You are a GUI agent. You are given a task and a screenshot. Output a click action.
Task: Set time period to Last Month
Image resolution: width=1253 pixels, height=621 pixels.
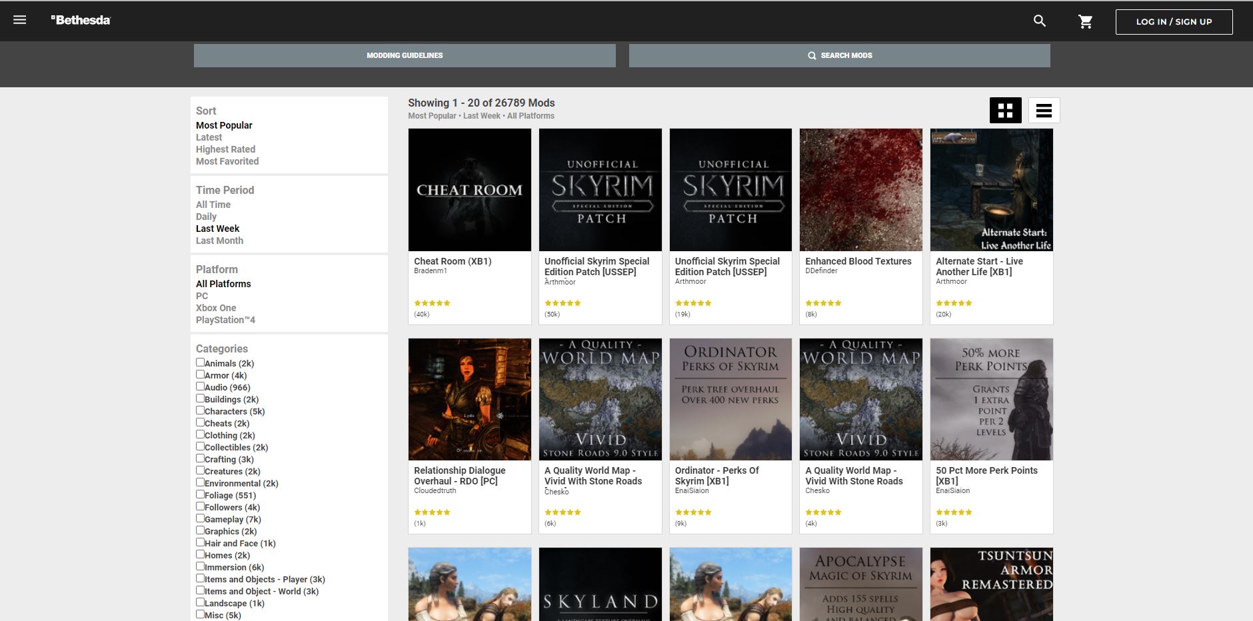219,241
